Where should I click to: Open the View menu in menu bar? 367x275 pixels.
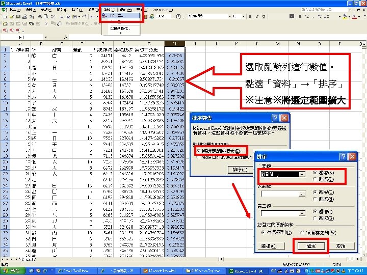coord(46,10)
